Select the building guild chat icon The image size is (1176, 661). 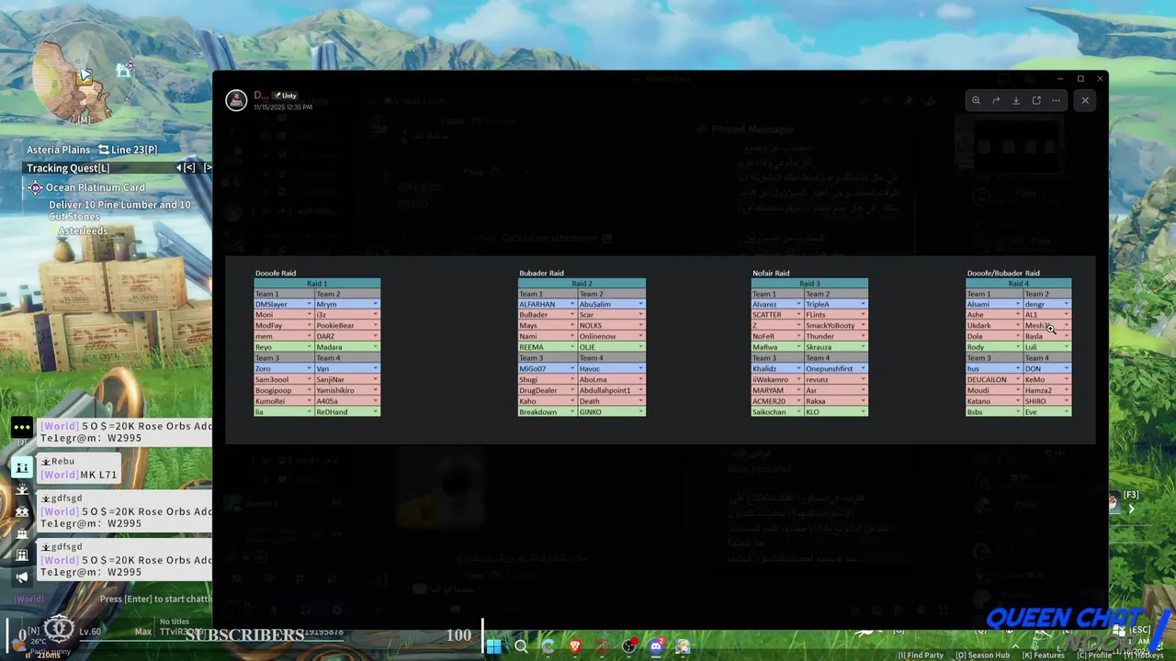(22, 555)
